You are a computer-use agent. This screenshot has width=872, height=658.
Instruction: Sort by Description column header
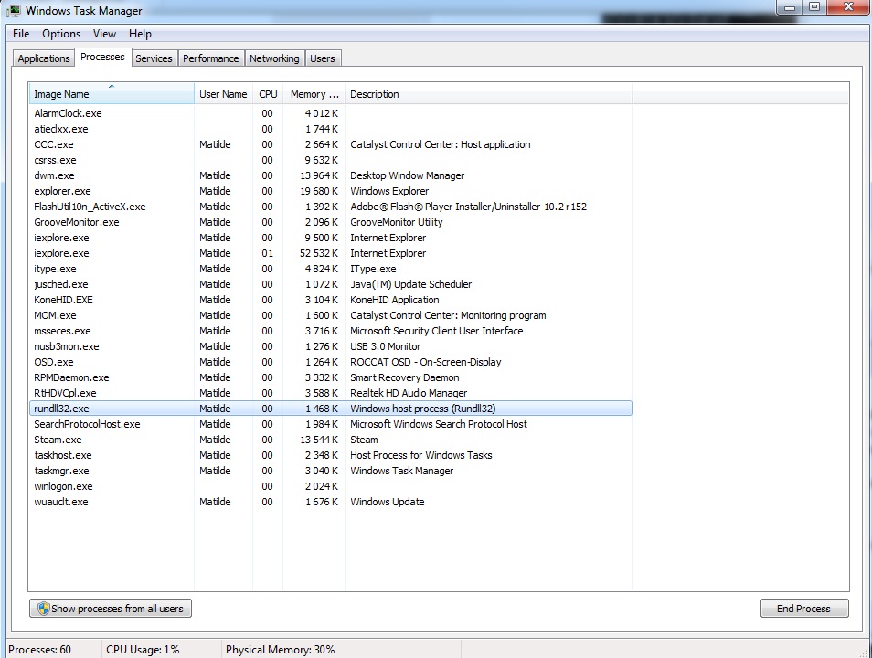click(x=488, y=94)
